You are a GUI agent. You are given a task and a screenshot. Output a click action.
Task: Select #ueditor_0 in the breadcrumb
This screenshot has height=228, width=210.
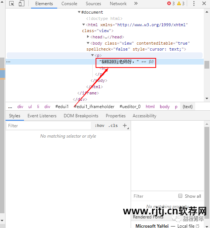pos(130,107)
